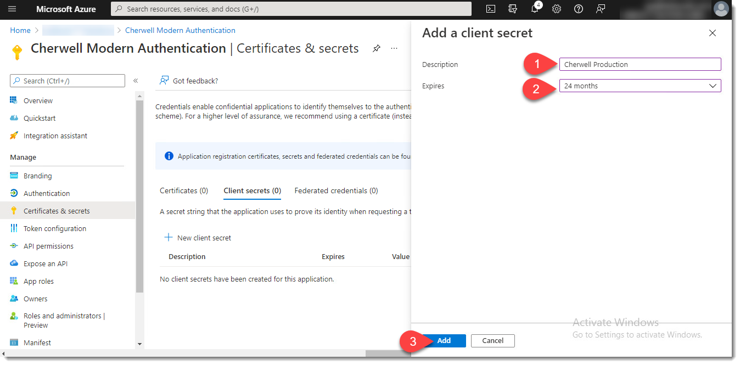Open the portal settings gear
Screen dimensions: 740x365
click(x=556, y=9)
